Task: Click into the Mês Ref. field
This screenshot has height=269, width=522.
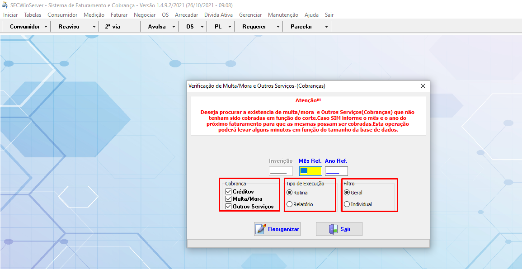Action: pyautogui.click(x=310, y=171)
